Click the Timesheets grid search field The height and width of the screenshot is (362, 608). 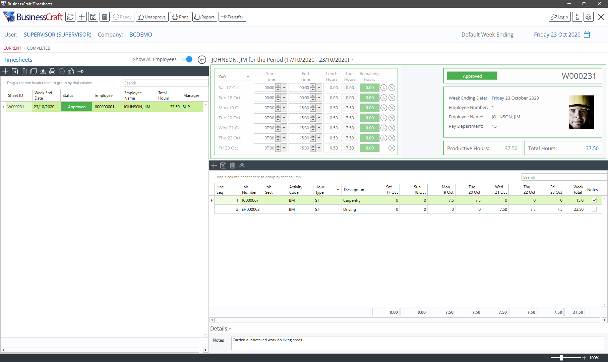coord(165,83)
